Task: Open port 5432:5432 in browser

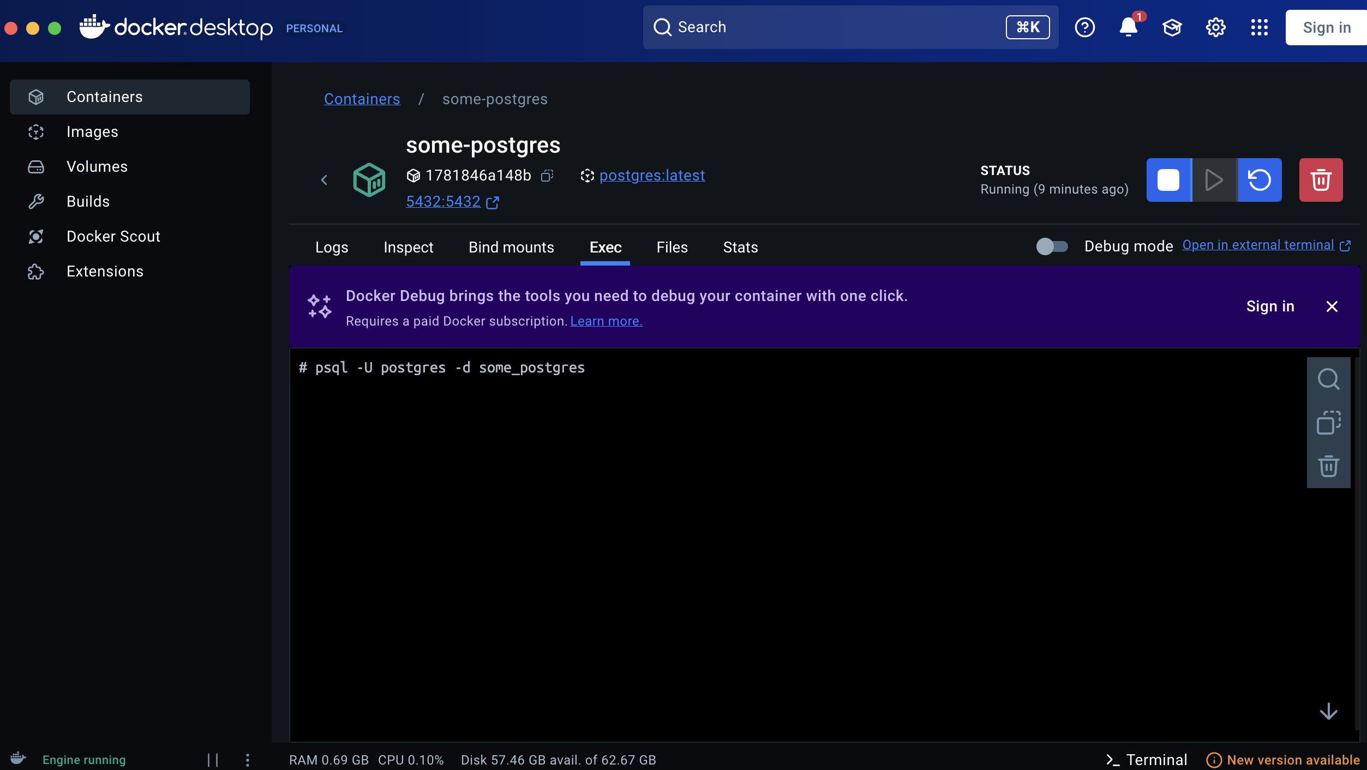Action: pos(442,201)
